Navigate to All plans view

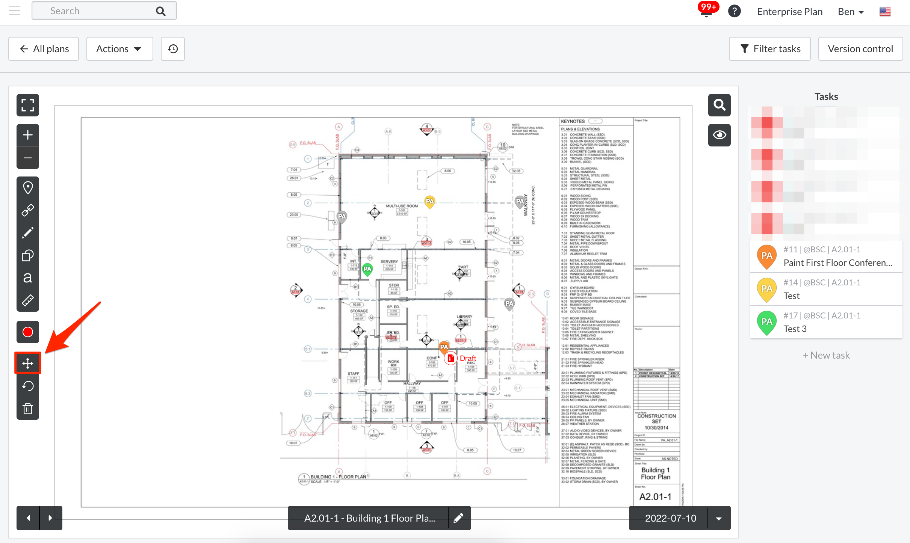click(x=43, y=48)
